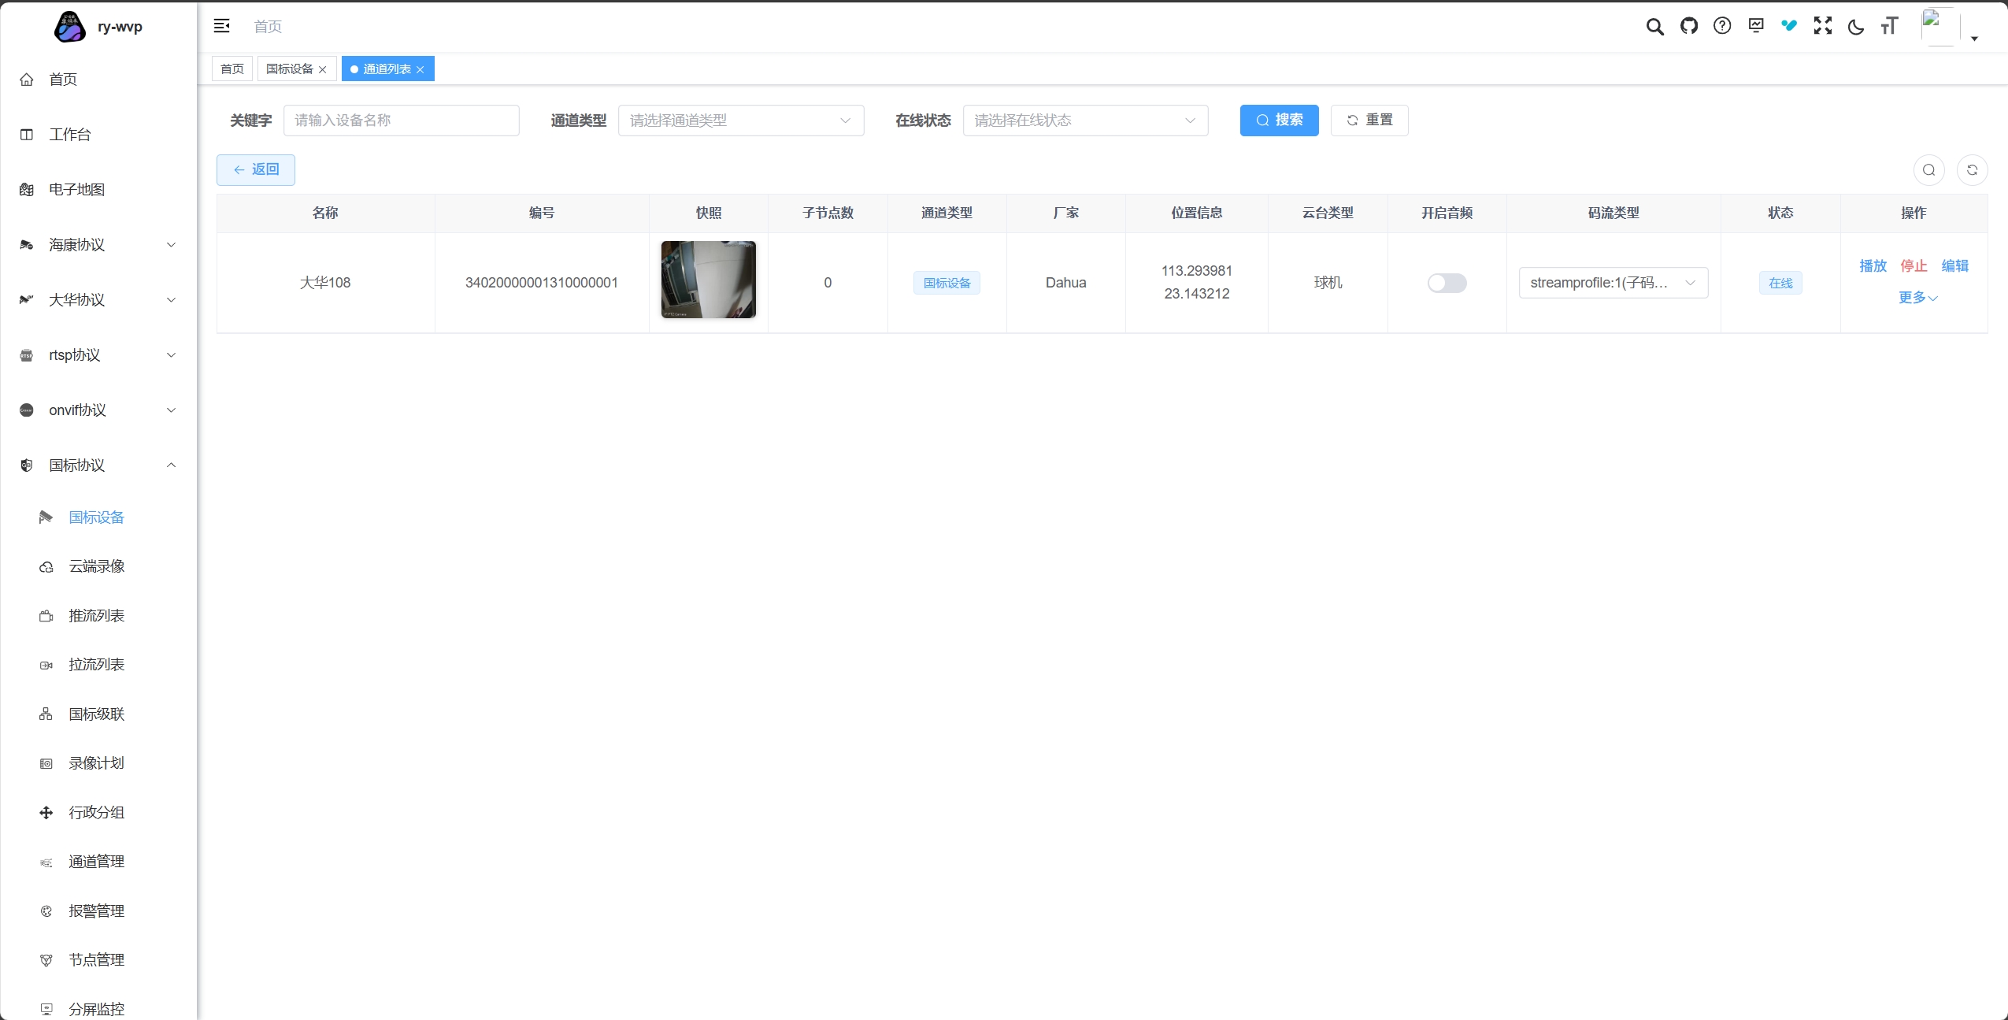Open 云端录像 in the sidebar

pos(96,566)
